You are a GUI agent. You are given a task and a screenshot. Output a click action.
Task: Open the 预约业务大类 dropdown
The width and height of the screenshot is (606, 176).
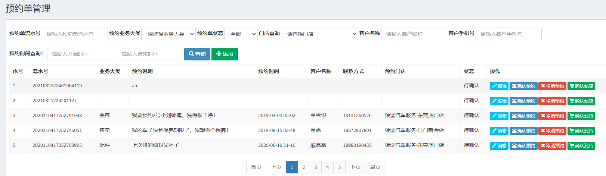168,34
